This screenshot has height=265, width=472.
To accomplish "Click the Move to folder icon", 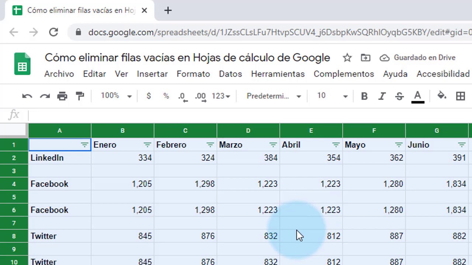I will click(365, 57).
